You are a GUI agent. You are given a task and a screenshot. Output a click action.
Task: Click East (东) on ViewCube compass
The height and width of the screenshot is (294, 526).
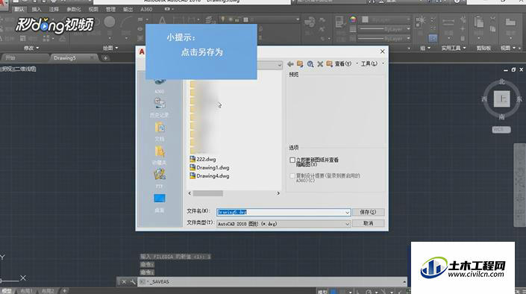pos(519,99)
